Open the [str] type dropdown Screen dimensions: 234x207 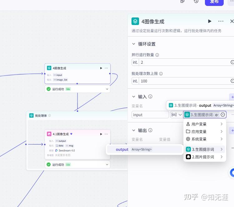(x=177, y=115)
